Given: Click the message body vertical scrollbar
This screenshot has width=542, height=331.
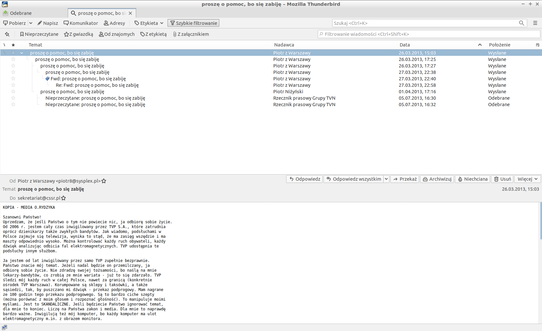Looking at the screenshot, I should coord(541,221).
